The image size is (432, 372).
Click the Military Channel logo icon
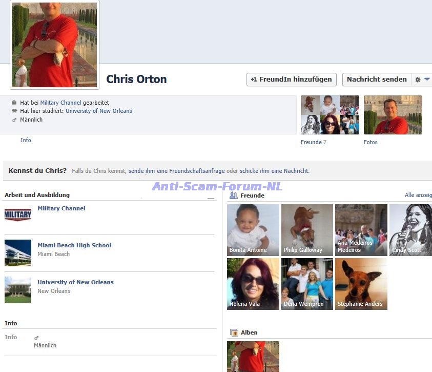pos(18,214)
